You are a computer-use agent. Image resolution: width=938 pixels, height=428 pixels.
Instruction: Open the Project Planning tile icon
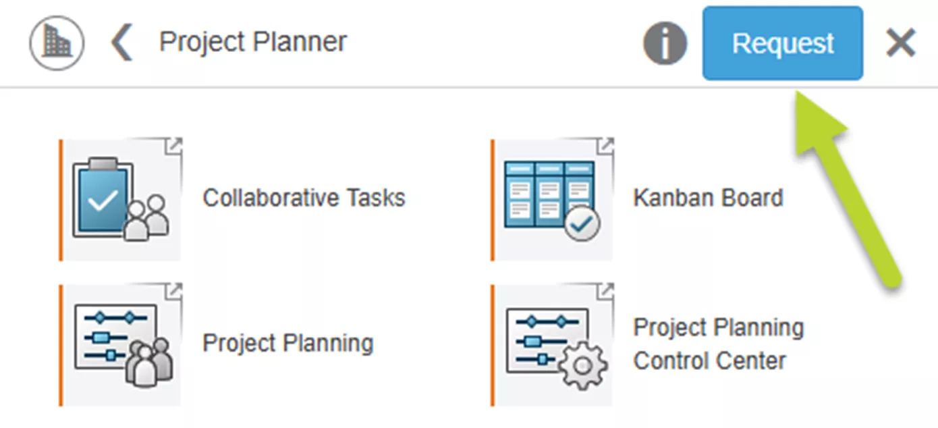(118, 343)
